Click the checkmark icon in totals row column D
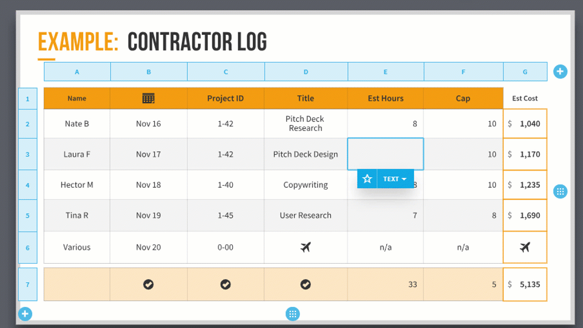 tap(305, 284)
